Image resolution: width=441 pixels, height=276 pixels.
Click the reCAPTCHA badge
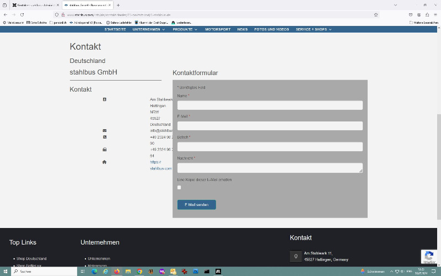coord(429,257)
